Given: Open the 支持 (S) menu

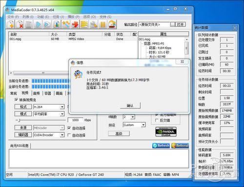Looking at the screenshot, I should pos(105,17).
